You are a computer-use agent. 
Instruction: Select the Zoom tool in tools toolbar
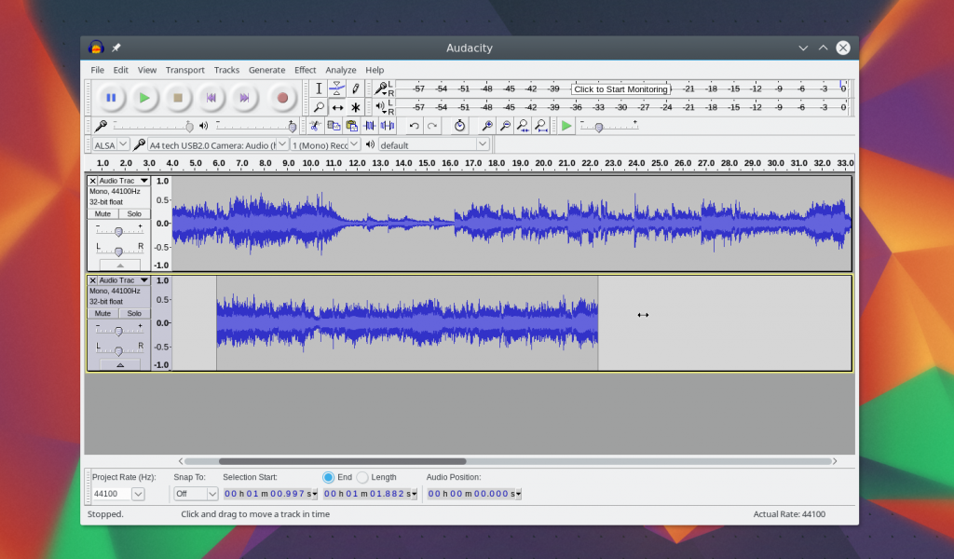pos(319,107)
